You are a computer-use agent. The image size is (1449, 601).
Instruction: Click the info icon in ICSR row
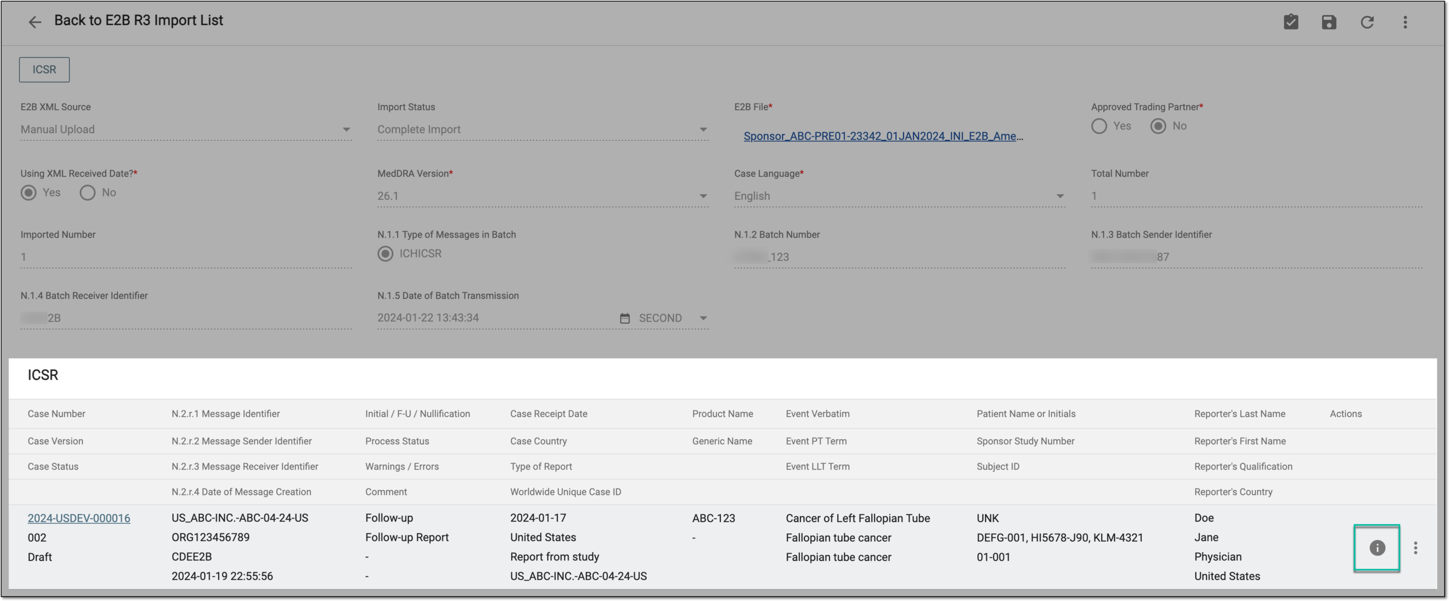1377,548
